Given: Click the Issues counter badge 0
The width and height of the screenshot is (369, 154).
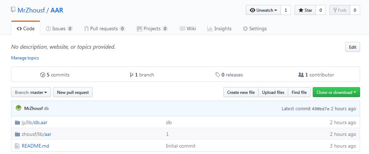Looking at the screenshot, I should point(70,29).
